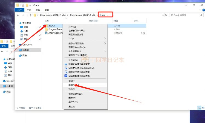The height and width of the screenshot is (123, 205).
Task: Open 下载 in the Crack window sidebar
Action: 24,31
